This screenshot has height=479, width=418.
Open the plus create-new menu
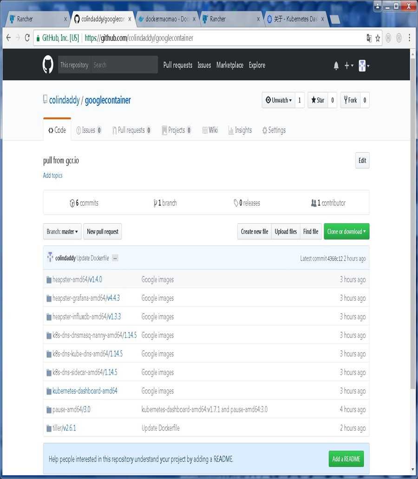point(349,65)
